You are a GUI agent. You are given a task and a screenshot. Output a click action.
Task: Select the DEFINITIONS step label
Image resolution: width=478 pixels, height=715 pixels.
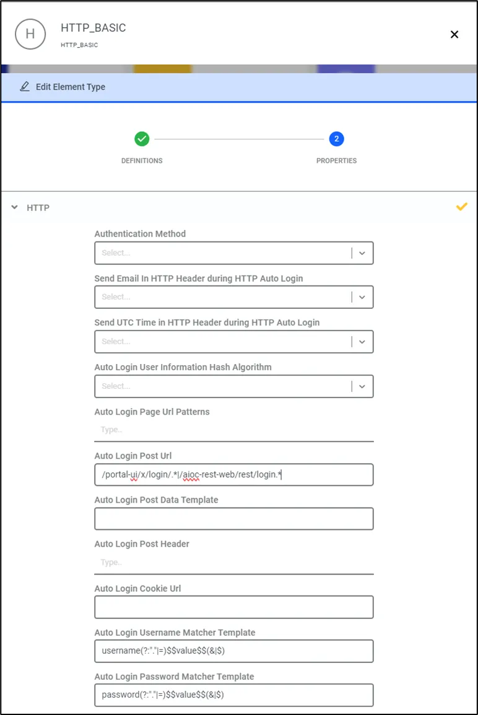pyautogui.click(x=142, y=160)
